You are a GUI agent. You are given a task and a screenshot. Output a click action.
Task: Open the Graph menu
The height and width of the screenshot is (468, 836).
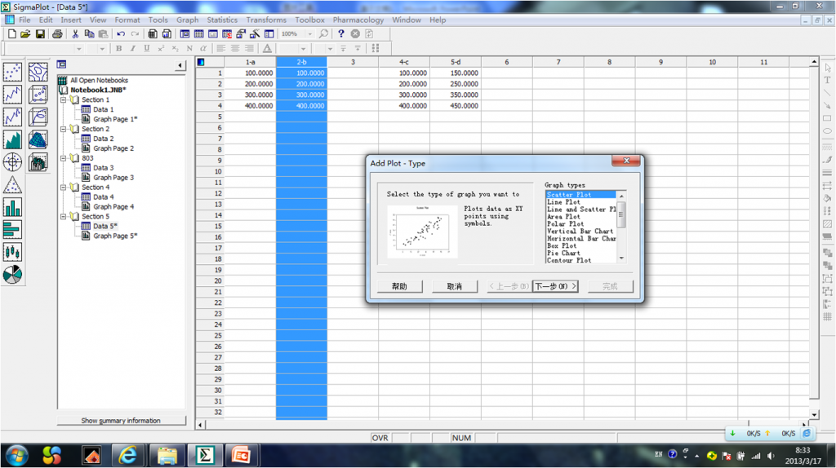pyautogui.click(x=187, y=20)
